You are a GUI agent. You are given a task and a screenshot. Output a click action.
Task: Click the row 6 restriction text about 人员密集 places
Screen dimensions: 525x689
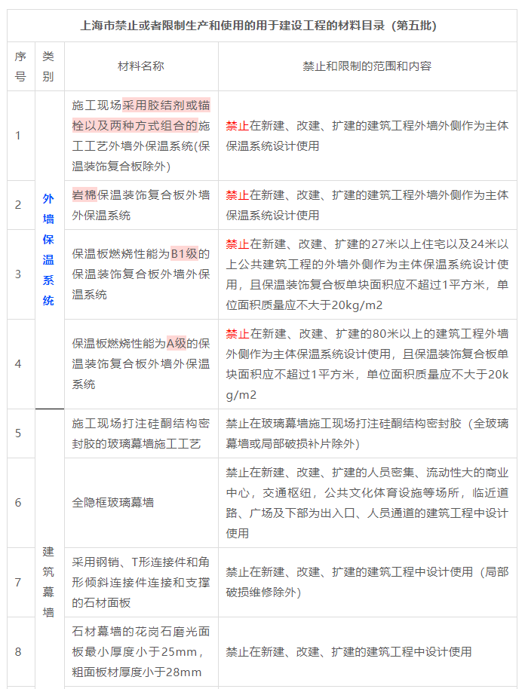(367, 502)
